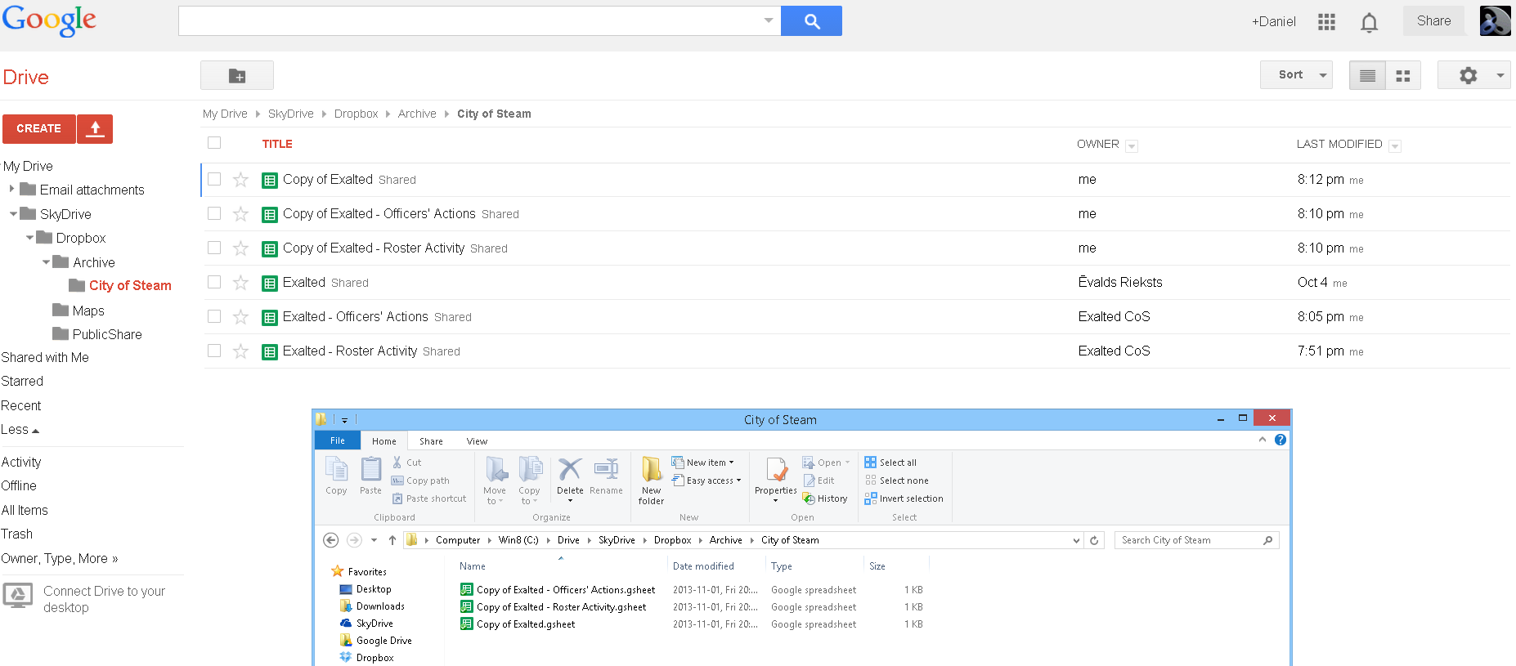Click the new folder icon in Drive

[x=237, y=75]
